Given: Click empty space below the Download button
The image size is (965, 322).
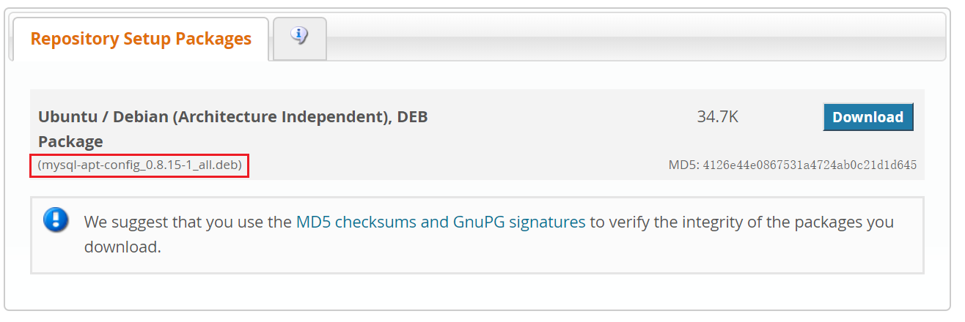Looking at the screenshot, I should click(x=868, y=145).
